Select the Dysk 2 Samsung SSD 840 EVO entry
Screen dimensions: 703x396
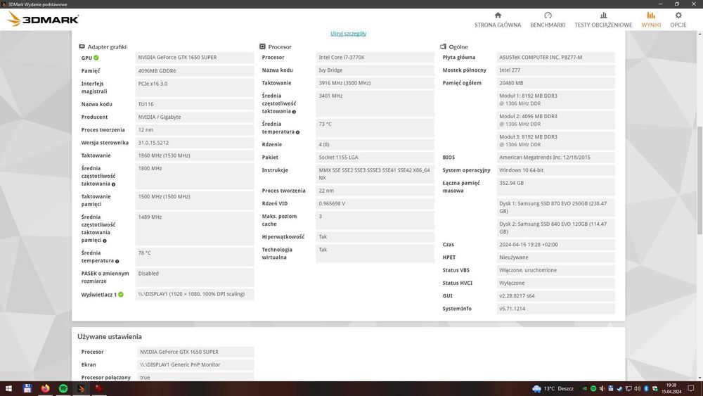click(x=556, y=228)
